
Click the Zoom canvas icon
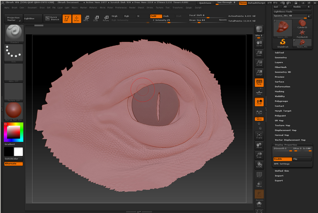(x=259, y=53)
